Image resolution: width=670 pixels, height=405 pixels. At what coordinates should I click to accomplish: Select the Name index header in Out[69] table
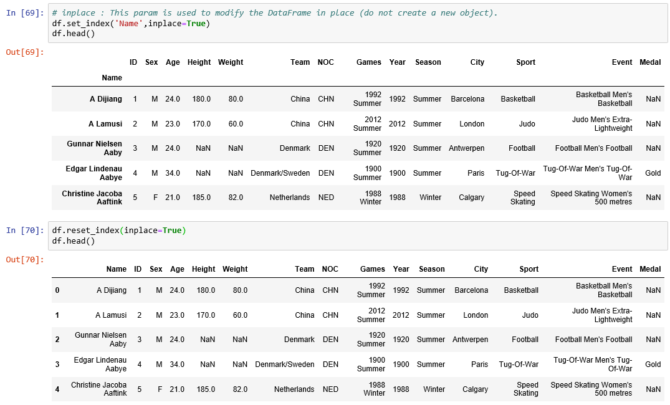112,78
